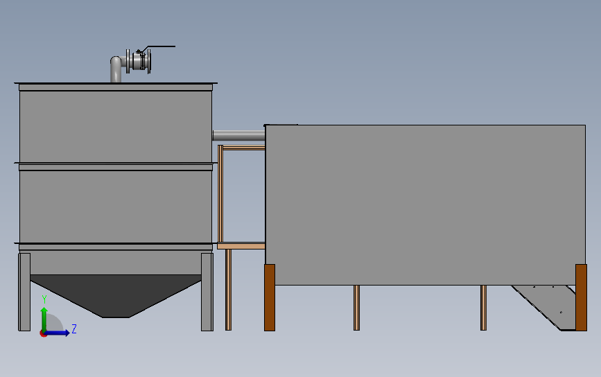Click the red origin dot of the triad

tap(43, 334)
